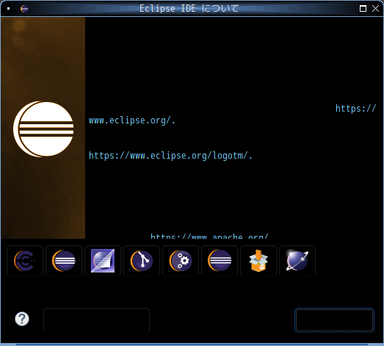Click the Eclipse icon in the title bar
Viewport: 384px width, 346px height.
coord(24,9)
